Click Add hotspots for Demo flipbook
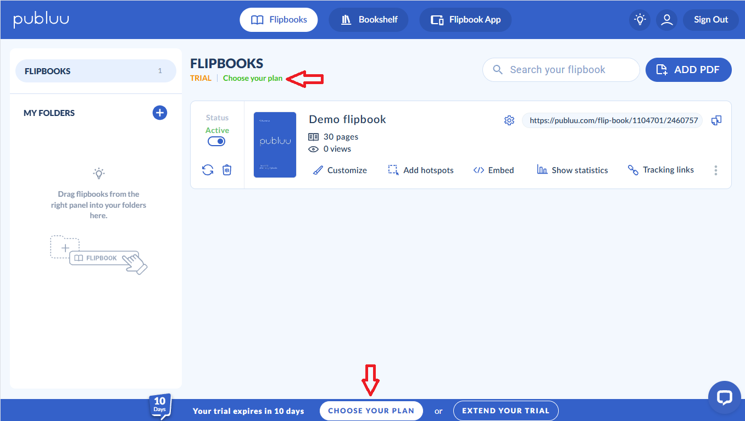 421,170
